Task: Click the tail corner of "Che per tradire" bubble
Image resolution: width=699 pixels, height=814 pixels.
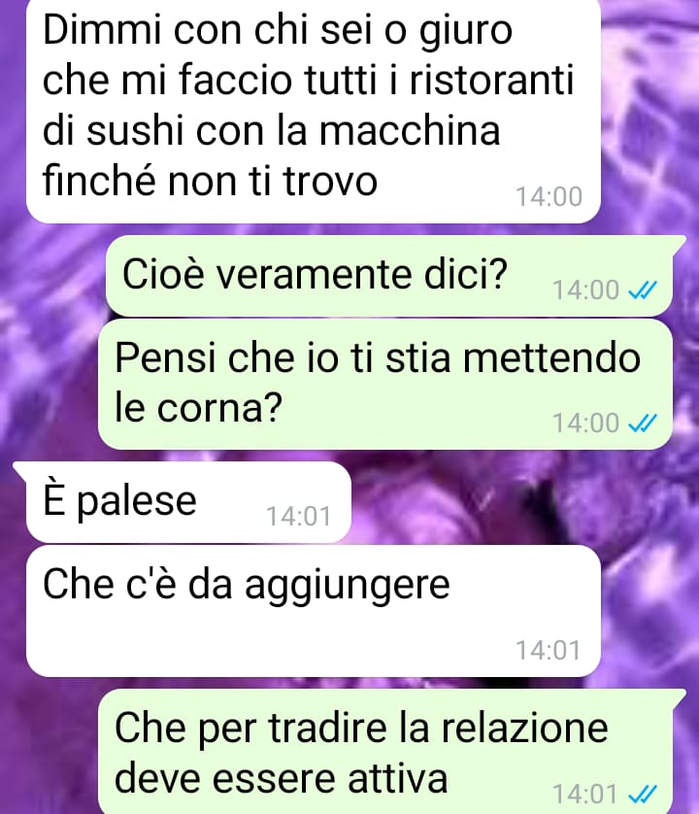Action: 679,697
